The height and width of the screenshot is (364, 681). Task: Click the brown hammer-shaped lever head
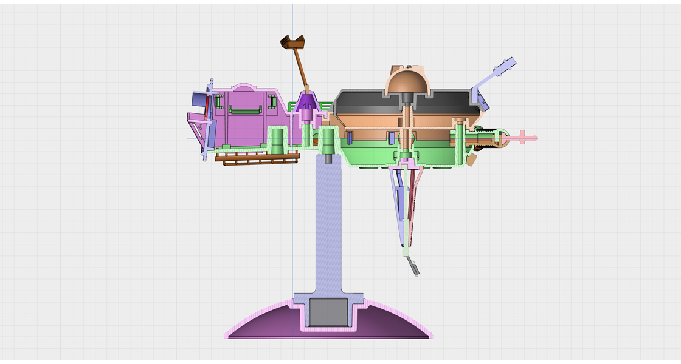[x=292, y=42]
